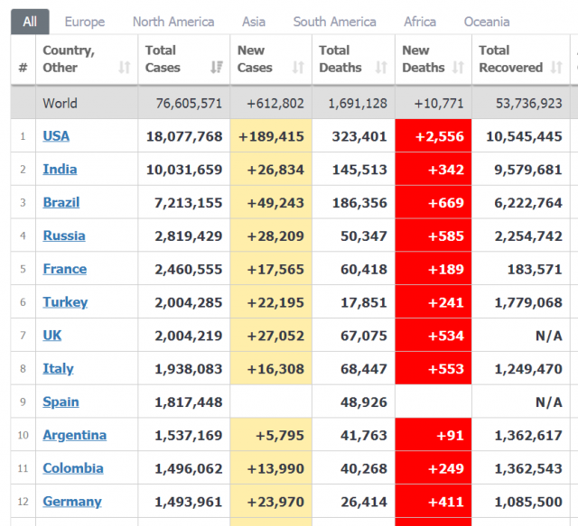
Task: Open the Argentina country link
Action: click(x=74, y=435)
